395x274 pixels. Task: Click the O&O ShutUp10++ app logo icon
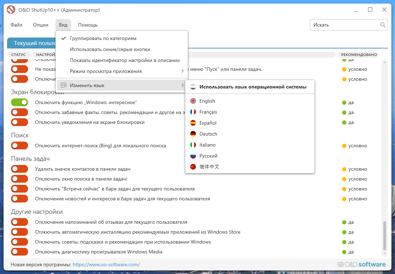[x=11, y=10]
